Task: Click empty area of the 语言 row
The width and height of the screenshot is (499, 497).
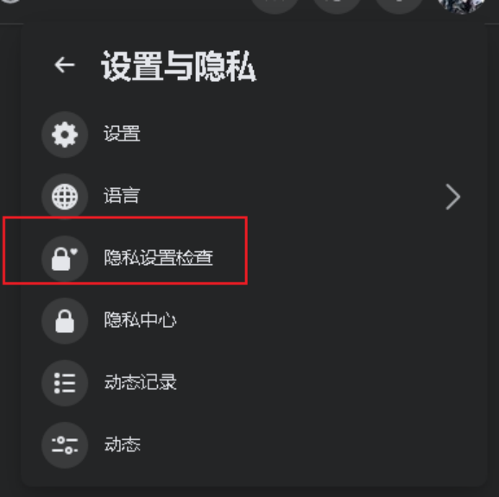Action: [x=287, y=197]
